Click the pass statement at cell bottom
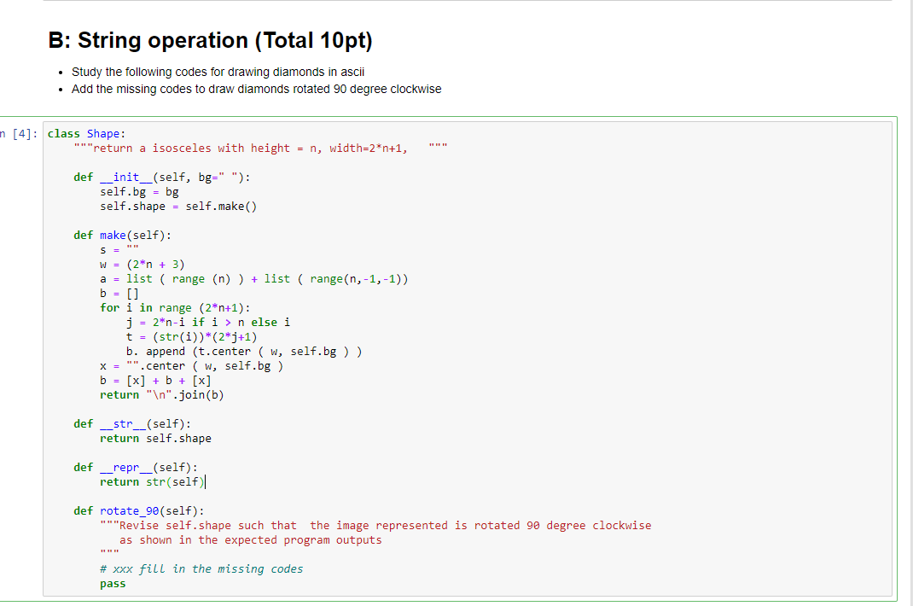The image size is (913, 606). click(113, 583)
